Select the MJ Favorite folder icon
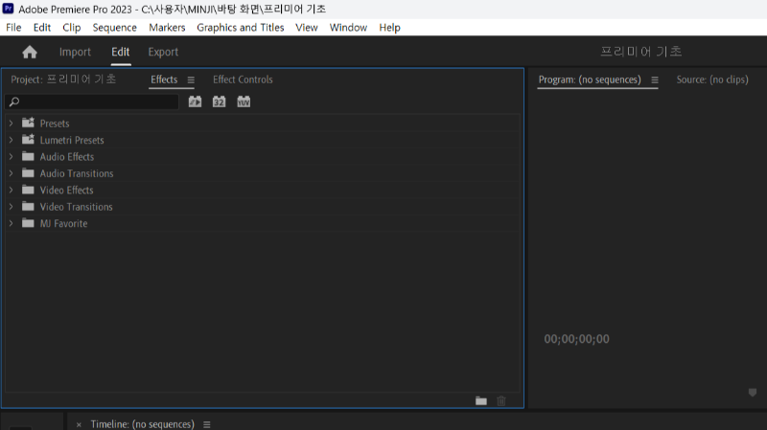 (28, 223)
